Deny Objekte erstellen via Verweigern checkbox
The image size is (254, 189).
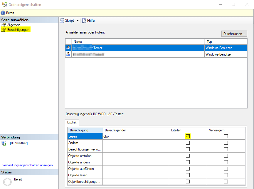[226, 156]
